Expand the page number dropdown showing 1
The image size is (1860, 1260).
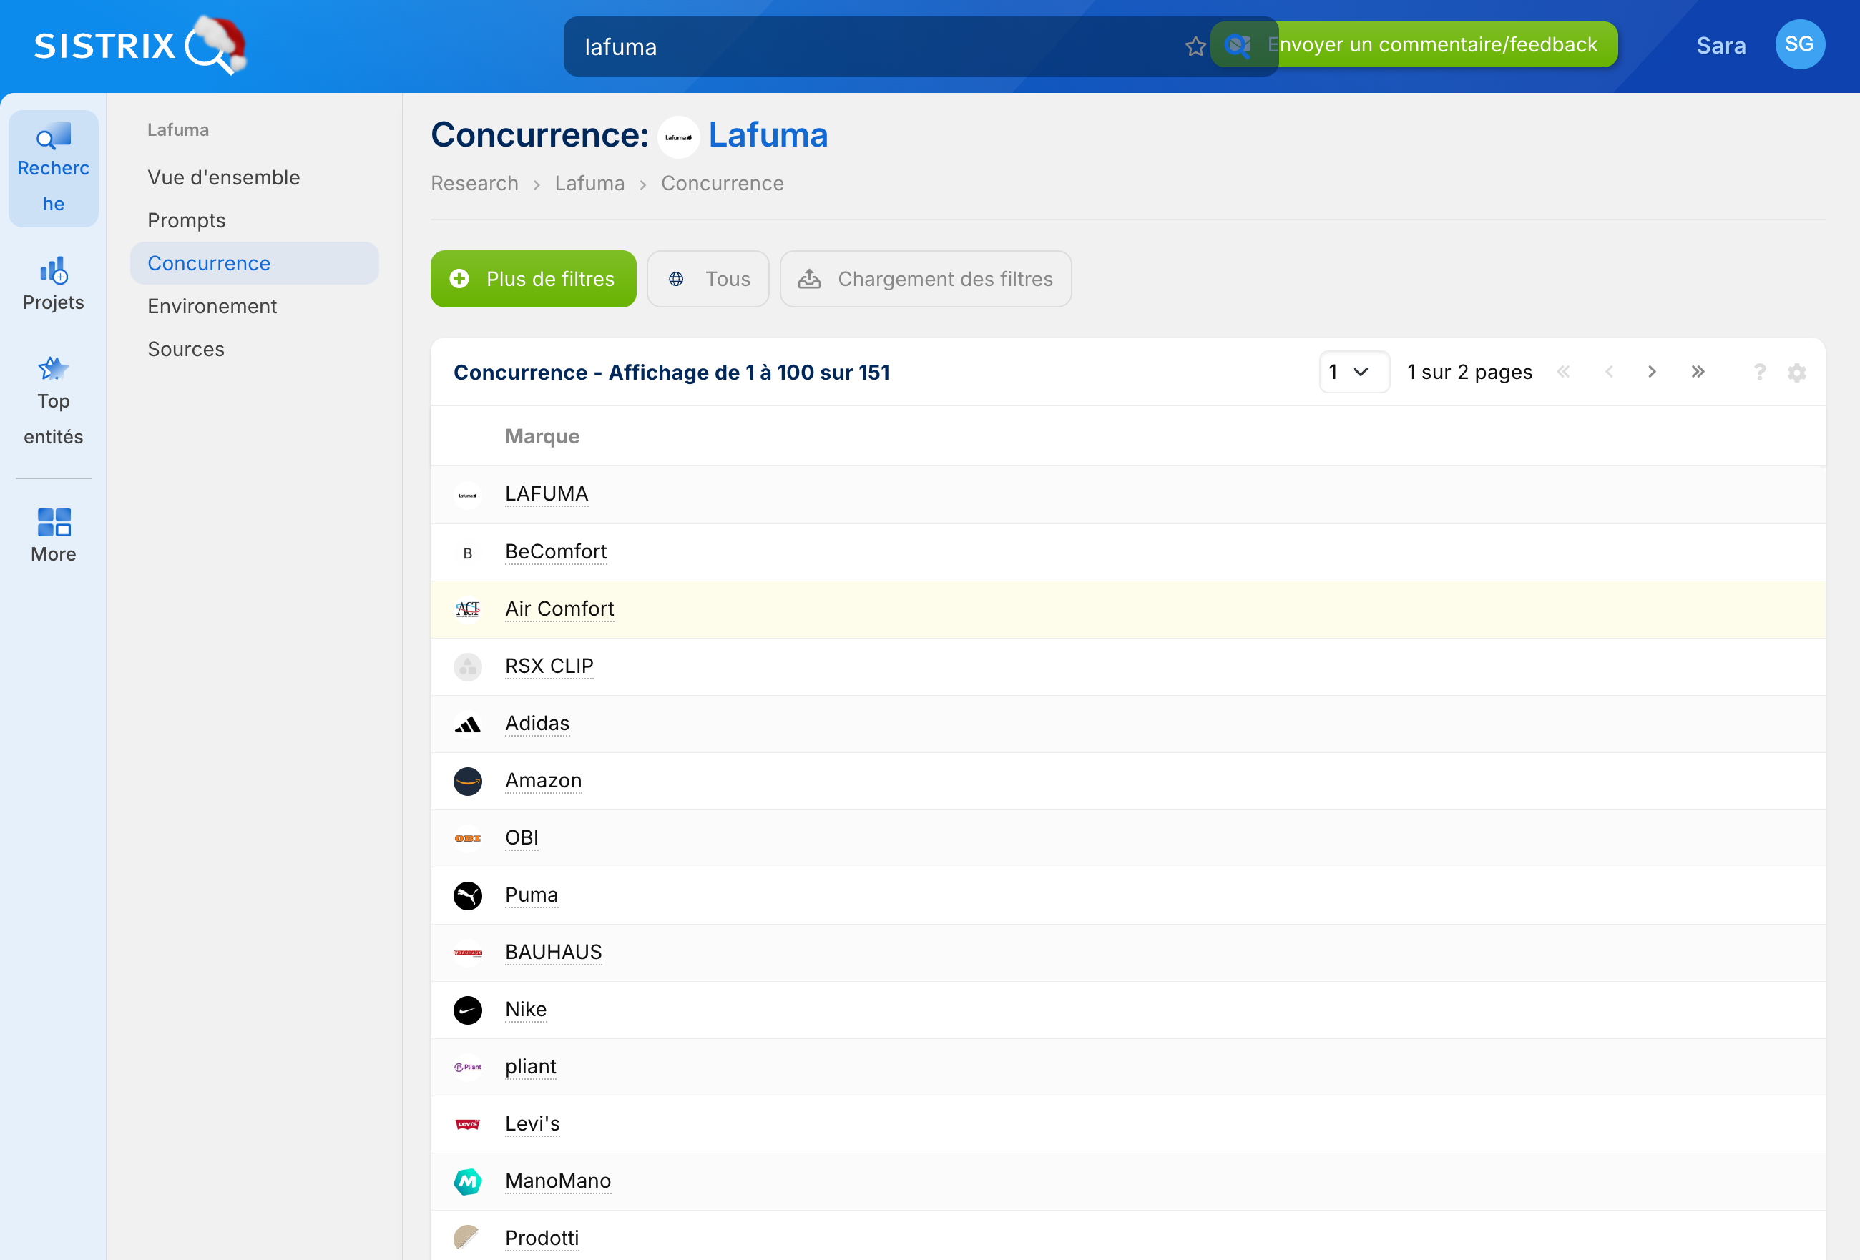pos(1354,372)
